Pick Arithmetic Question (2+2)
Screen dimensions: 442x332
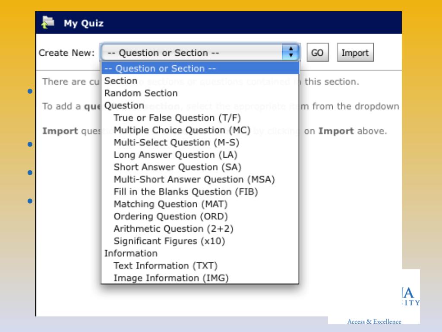tap(200, 229)
